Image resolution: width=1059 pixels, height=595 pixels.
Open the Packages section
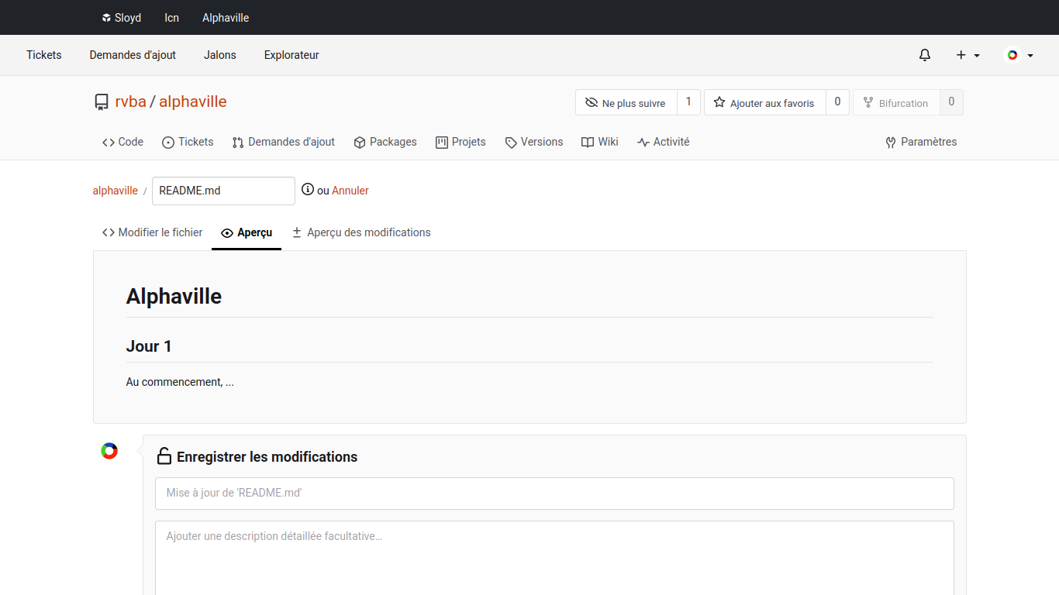pos(385,142)
